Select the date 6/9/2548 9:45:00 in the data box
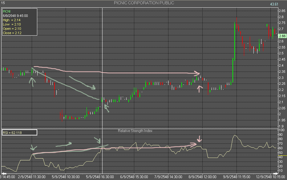Screen dimensions: 287x180 pos(15,16)
